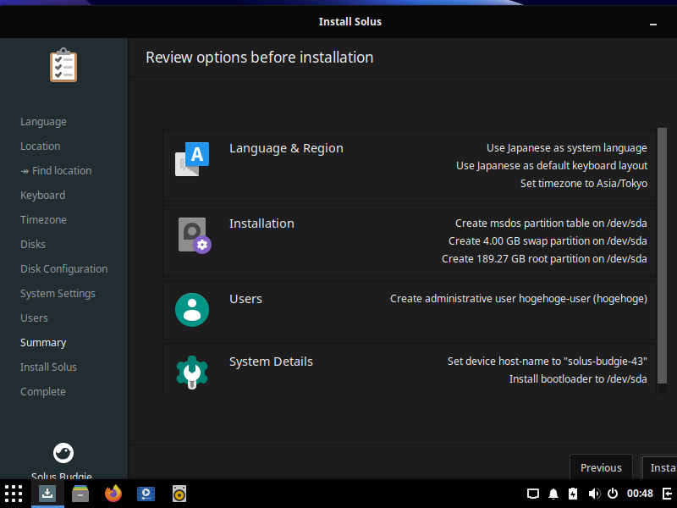Open the file manager from taskbar

pyautogui.click(x=80, y=494)
